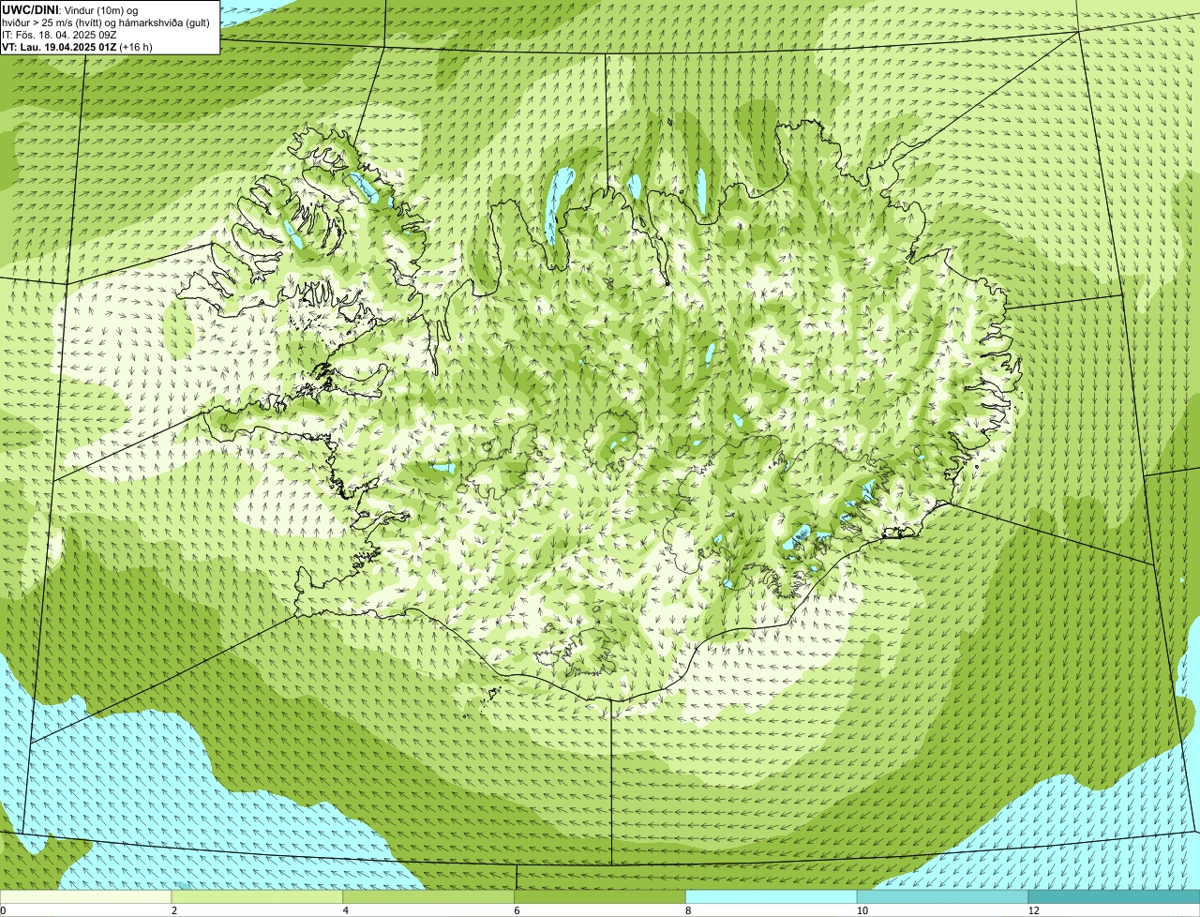Click the 'IT: Fös. 18. 04. 2025 09Z' line
The image size is (1200, 917).
pyautogui.click(x=59, y=34)
